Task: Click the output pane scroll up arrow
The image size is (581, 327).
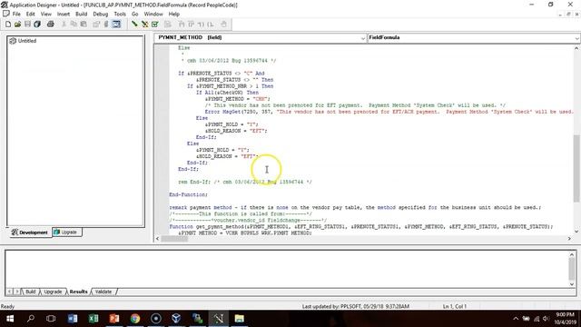Action: point(572,254)
